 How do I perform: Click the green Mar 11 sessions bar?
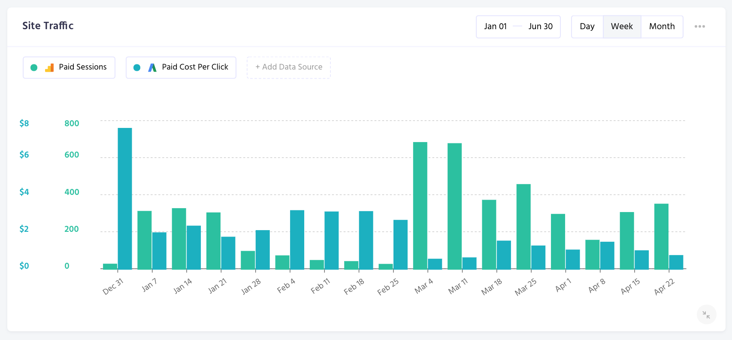pyautogui.click(x=454, y=206)
